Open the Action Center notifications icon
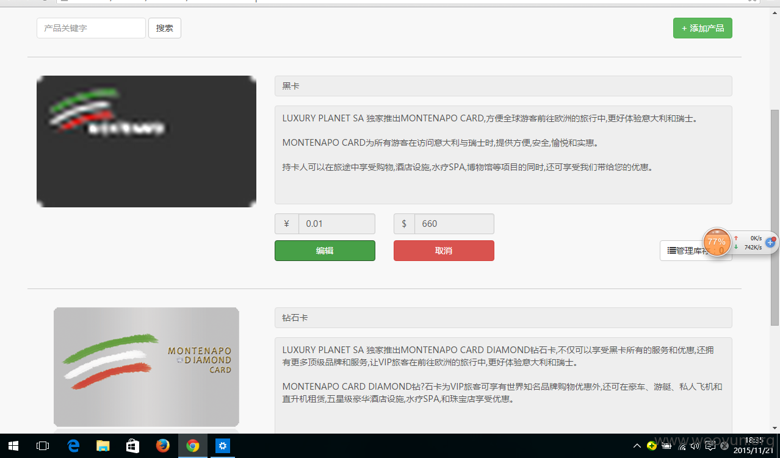780x458 pixels. point(710,446)
